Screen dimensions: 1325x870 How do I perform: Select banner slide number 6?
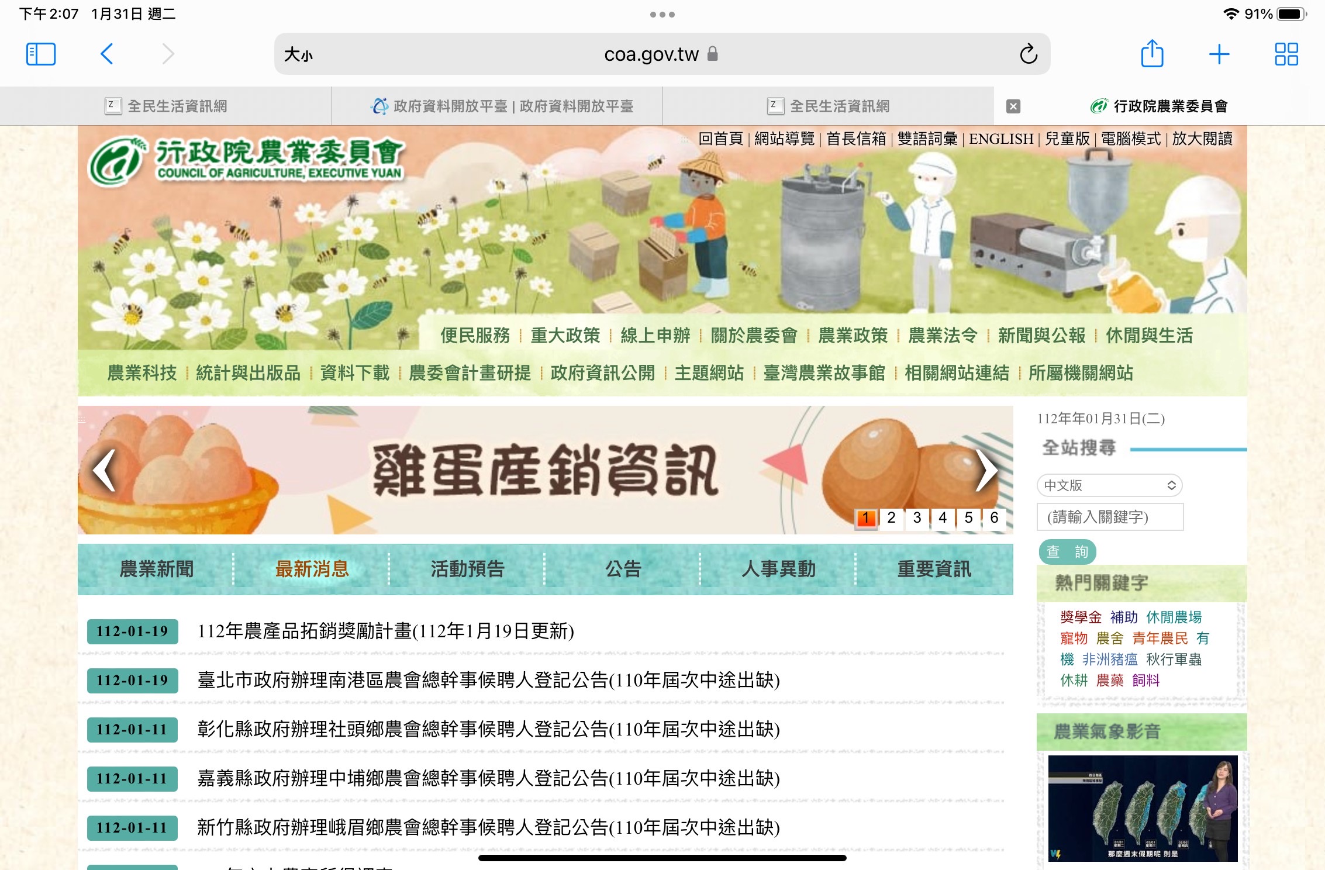tap(994, 518)
